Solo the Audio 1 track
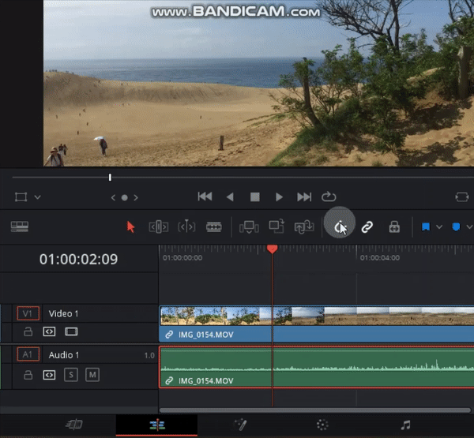This screenshot has width=474, height=438. click(71, 375)
